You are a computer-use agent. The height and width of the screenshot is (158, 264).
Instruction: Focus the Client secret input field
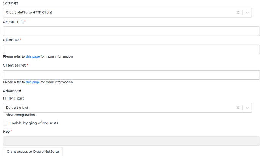[x=132, y=75]
